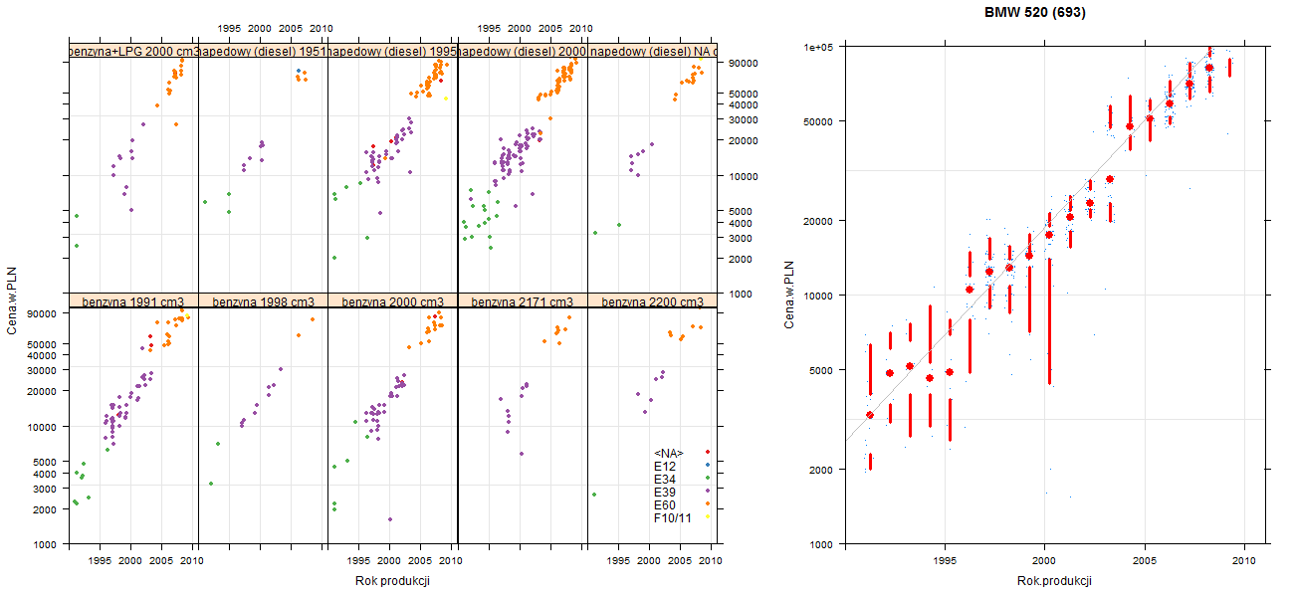
Task: Click the "benzyna 2171 cm3" panel header
Action: pyautogui.click(x=523, y=300)
